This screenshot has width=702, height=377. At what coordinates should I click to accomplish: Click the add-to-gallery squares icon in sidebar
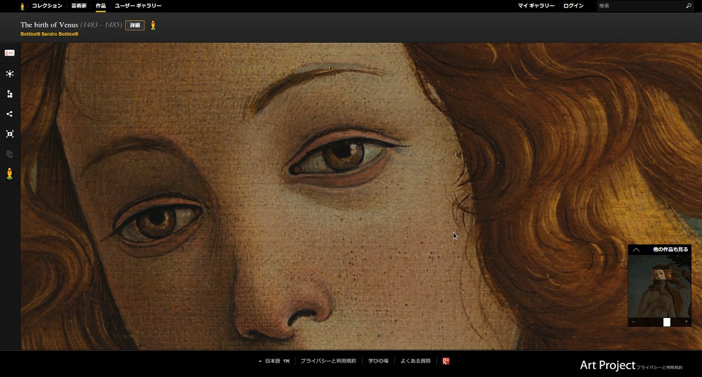pos(9,94)
